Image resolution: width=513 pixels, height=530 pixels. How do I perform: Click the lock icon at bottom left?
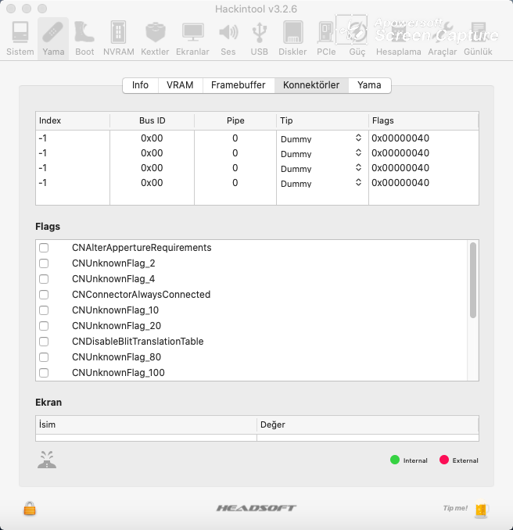30,509
